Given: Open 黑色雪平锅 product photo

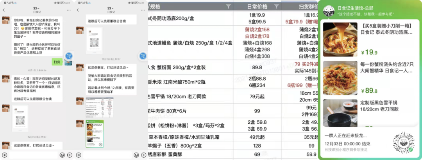Looking at the screenshot, I should (340, 113).
